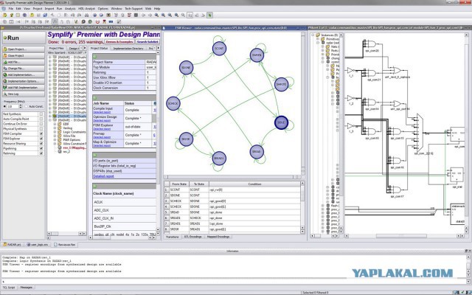Switch to the Project Files tab
This screenshot has width=472, height=295.
tap(56, 48)
